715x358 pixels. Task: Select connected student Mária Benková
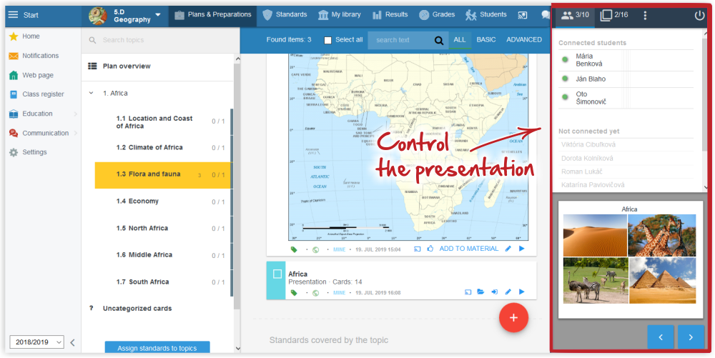[626, 60]
